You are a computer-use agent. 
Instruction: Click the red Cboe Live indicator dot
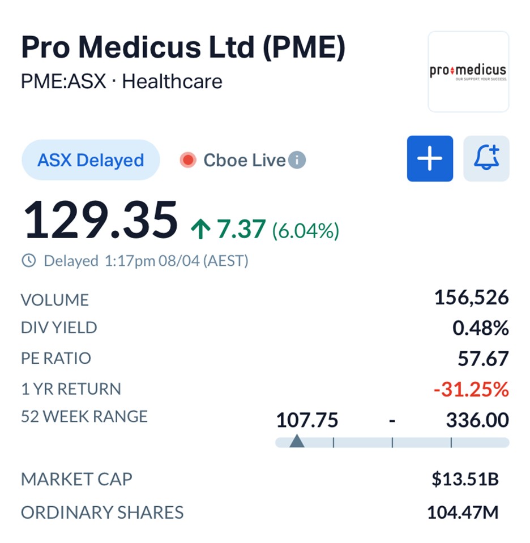187,161
